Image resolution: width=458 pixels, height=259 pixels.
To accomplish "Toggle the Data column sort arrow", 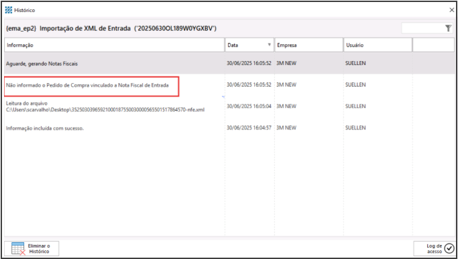I will point(270,45).
